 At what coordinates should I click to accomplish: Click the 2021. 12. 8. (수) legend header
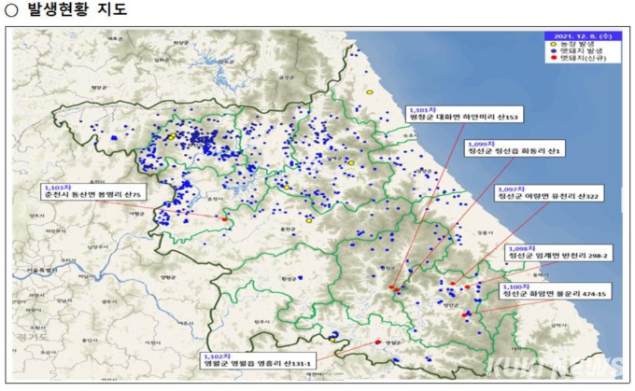pyautogui.click(x=583, y=36)
